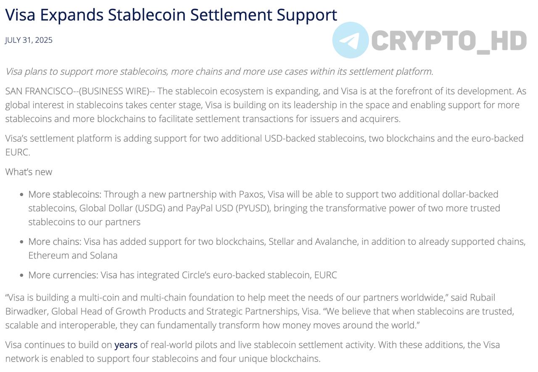This screenshot has height=372, width=538.
Task: Click the EURC text in currencies bullet
Action: pos(325,275)
